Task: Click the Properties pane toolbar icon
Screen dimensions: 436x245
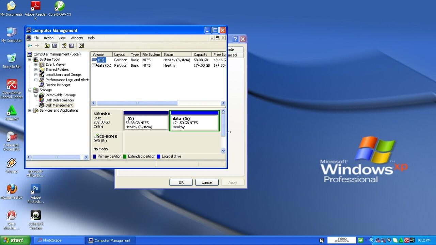Action: tap(72, 46)
